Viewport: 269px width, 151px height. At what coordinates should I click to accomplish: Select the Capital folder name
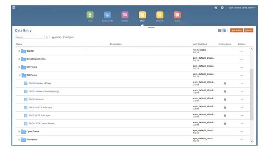click(30, 51)
